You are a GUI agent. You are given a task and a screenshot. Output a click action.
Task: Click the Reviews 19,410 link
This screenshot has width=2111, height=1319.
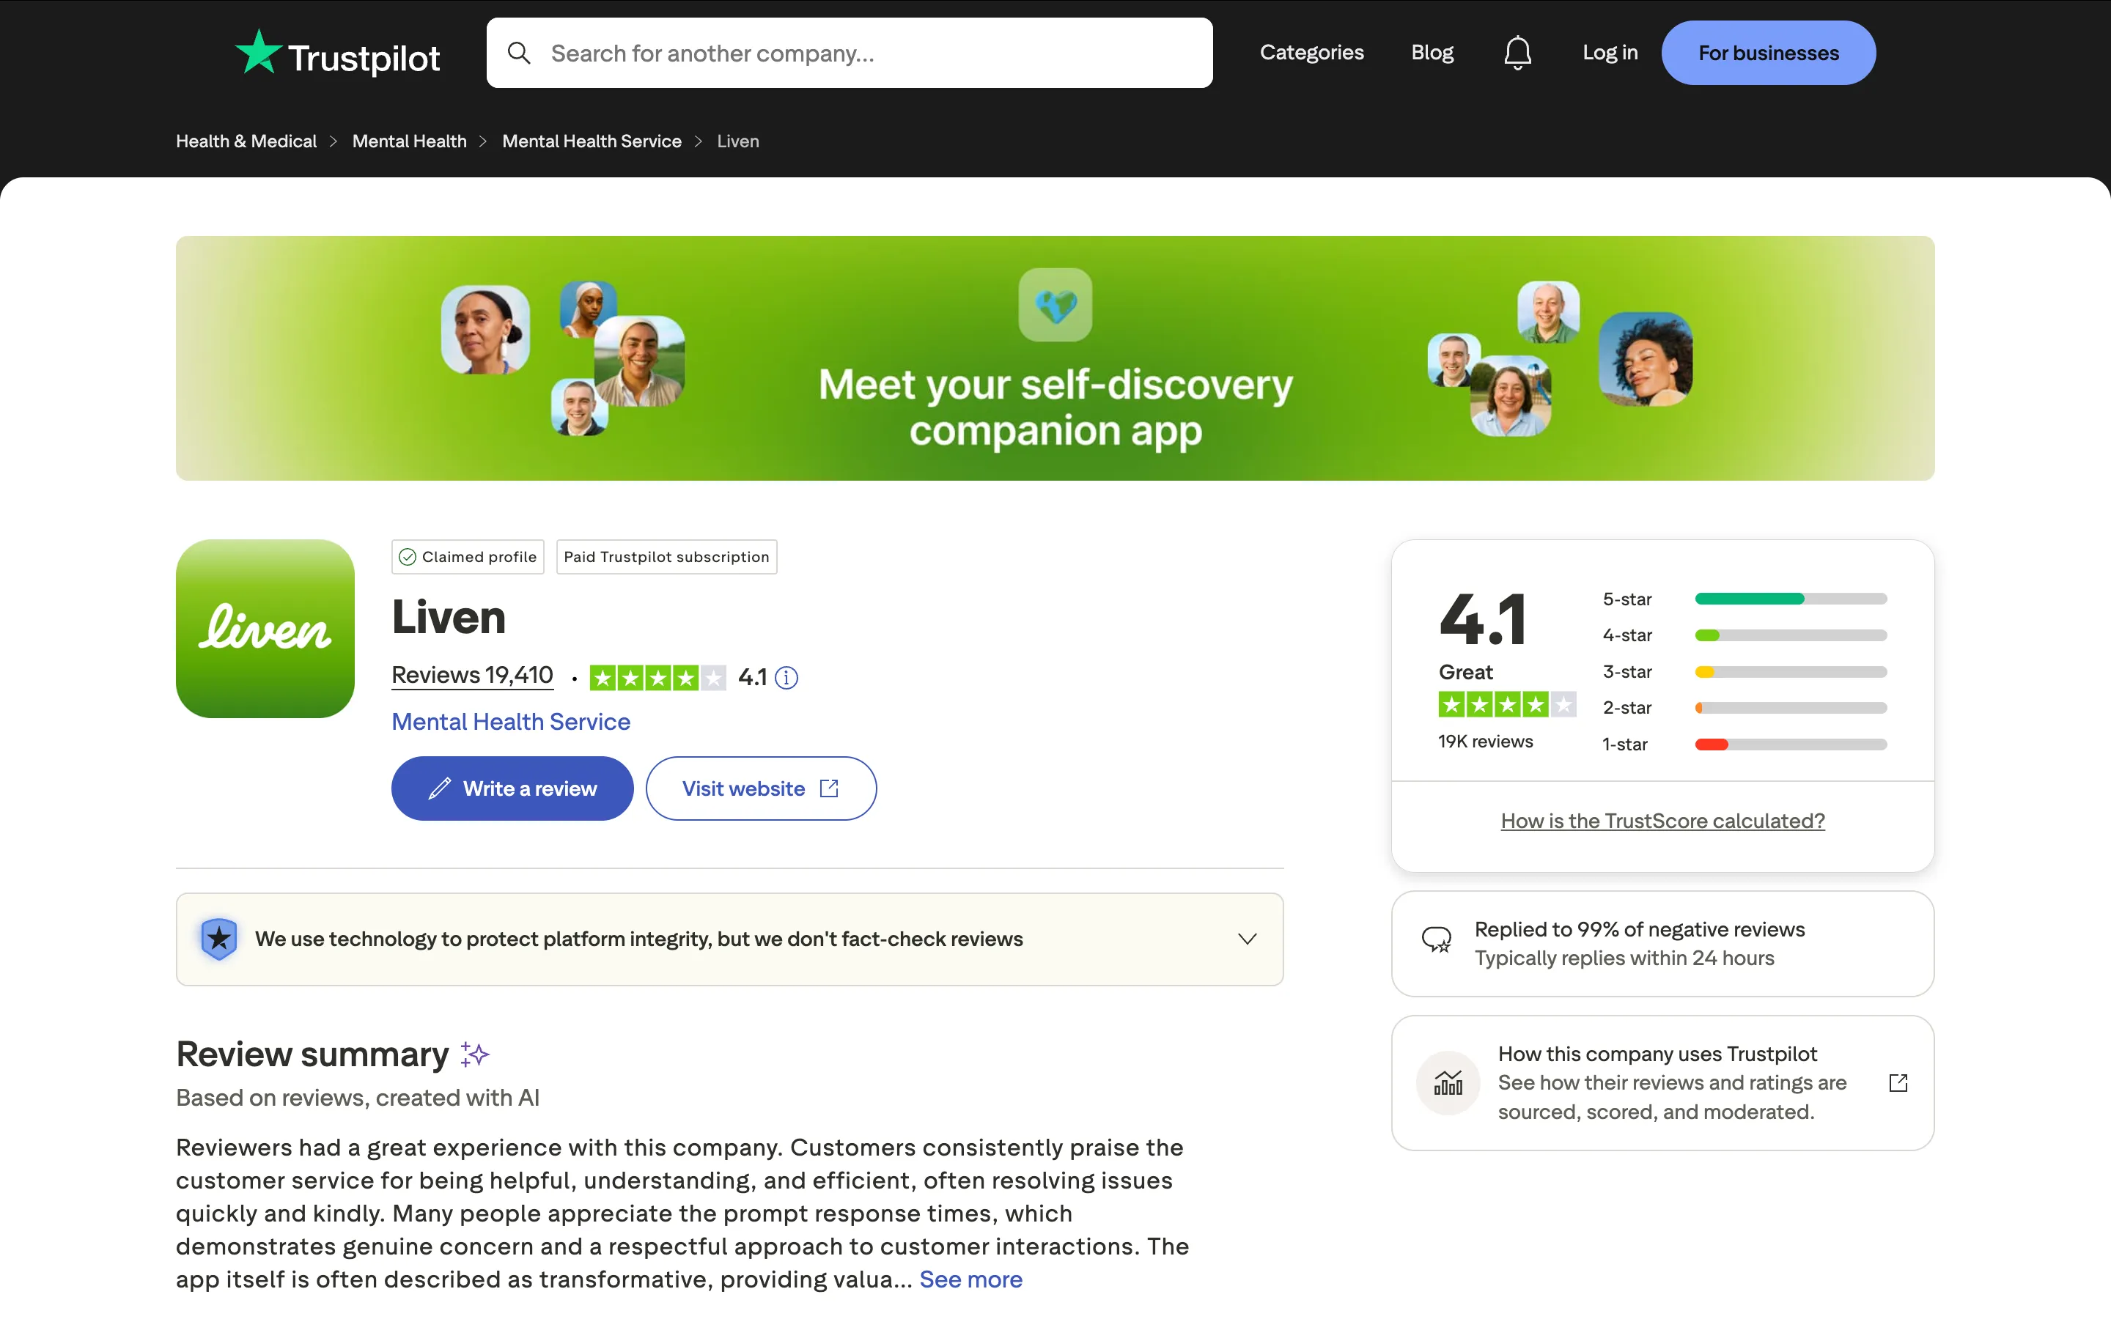[472, 674]
